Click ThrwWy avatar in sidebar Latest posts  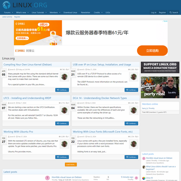point(144,158)
